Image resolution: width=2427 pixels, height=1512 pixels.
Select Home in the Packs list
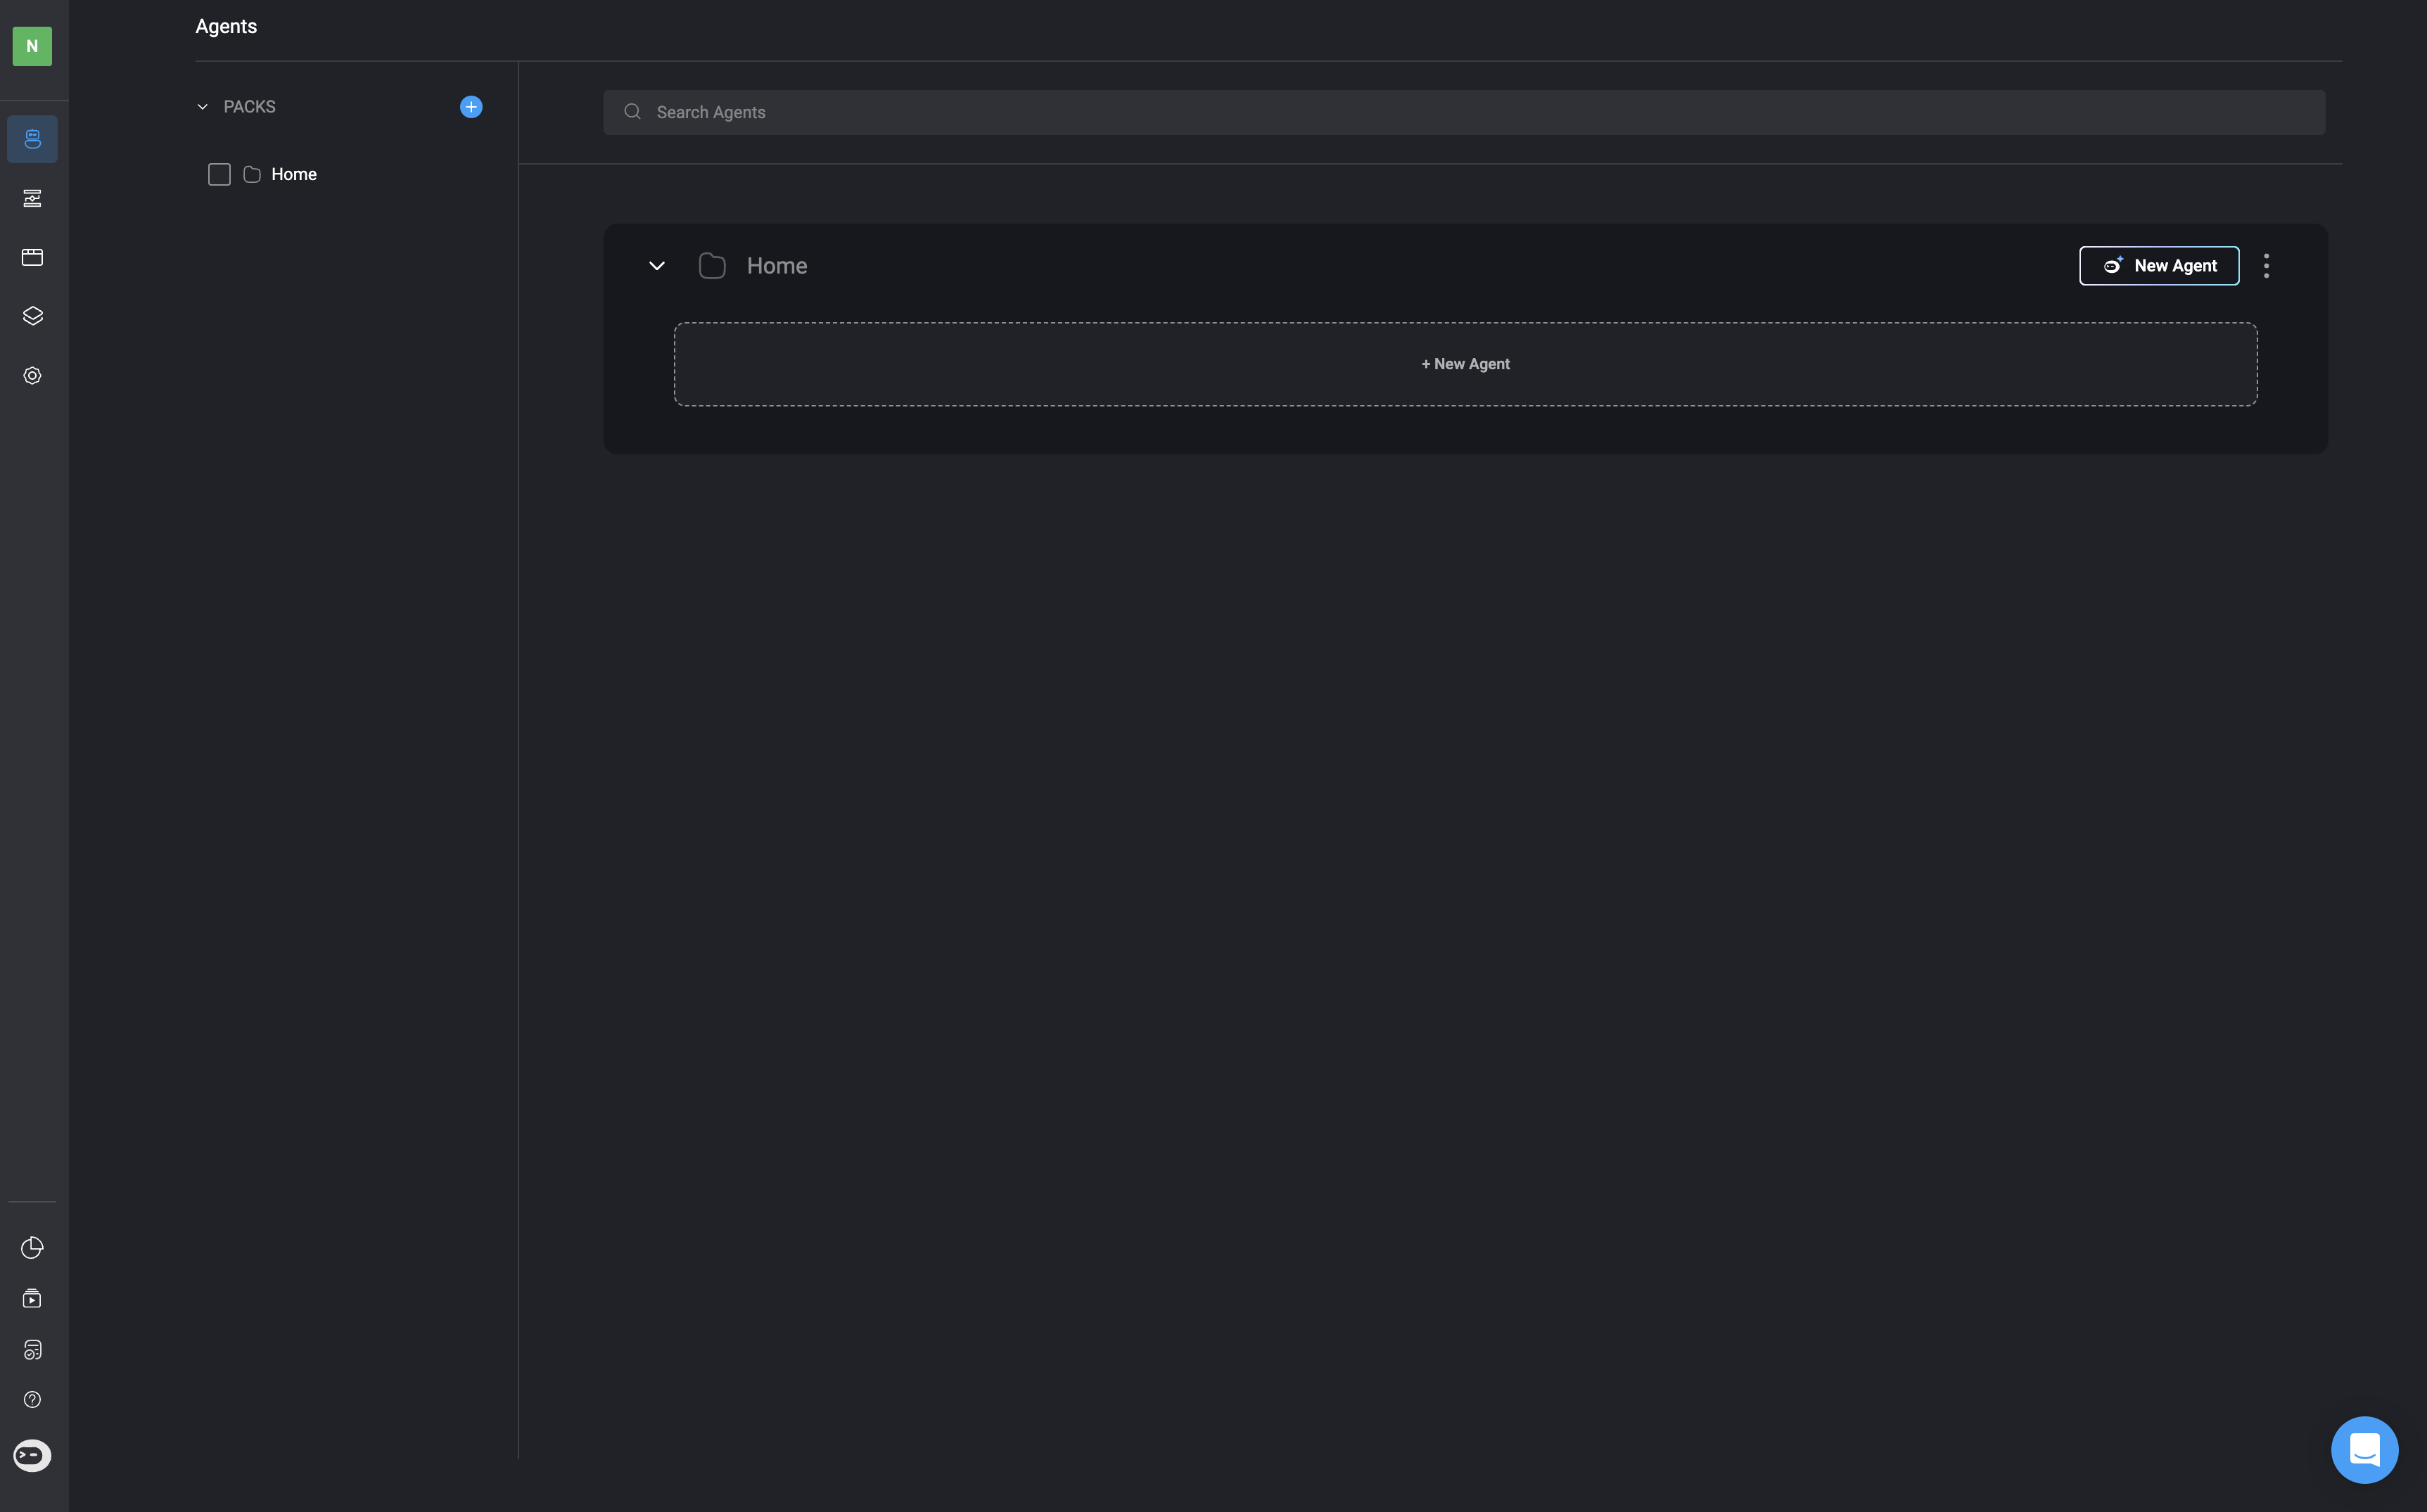pos(293,174)
